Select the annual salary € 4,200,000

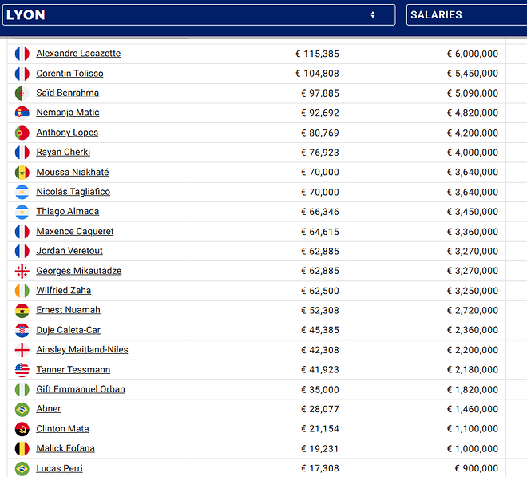coord(472,133)
